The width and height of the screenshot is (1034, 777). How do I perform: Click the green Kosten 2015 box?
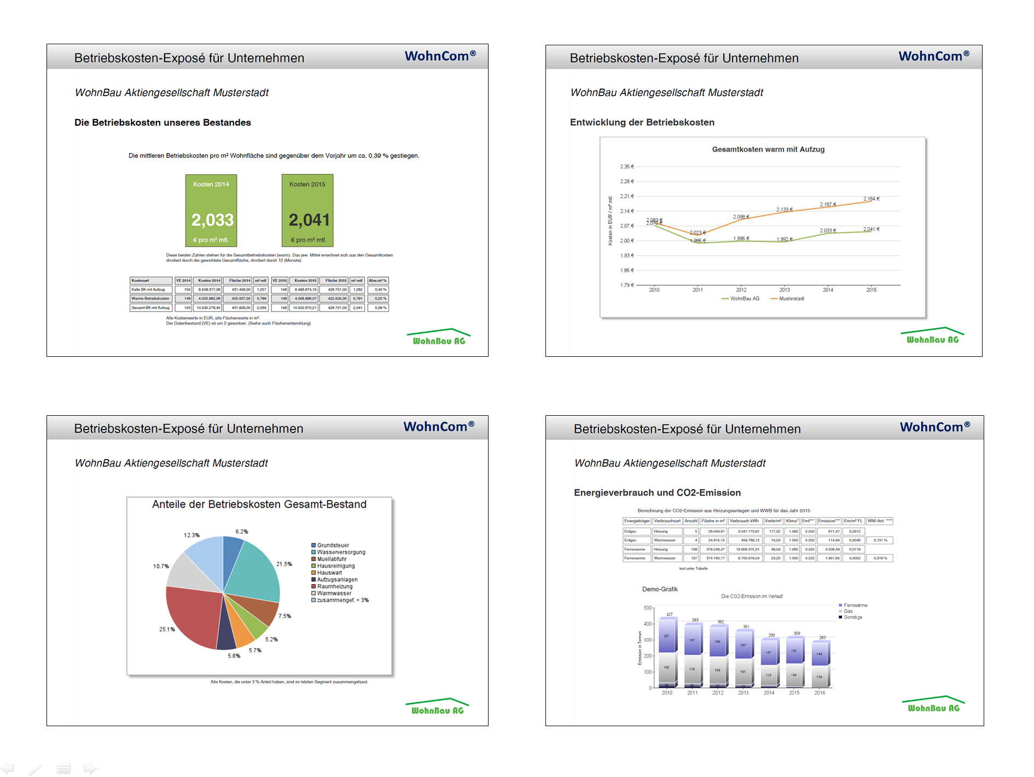click(x=307, y=210)
